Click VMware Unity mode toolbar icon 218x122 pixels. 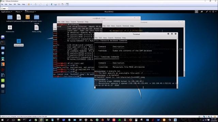[62, 4]
